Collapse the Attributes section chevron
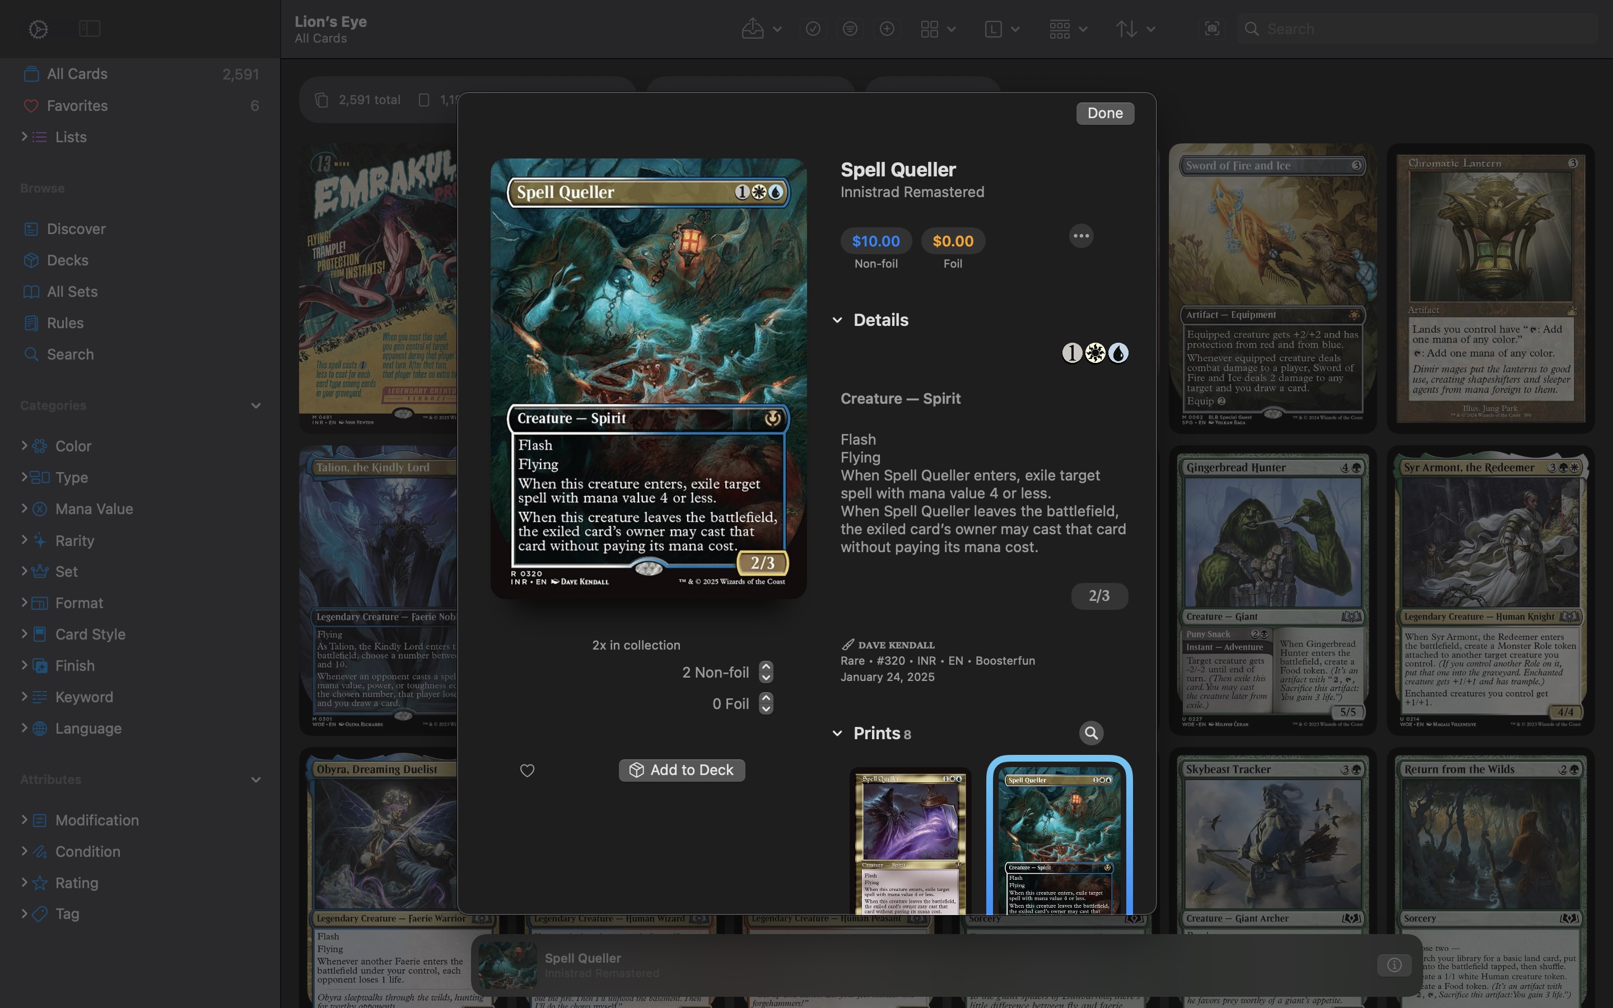Screen dimensions: 1613x1008 click(x=255, y=780)
